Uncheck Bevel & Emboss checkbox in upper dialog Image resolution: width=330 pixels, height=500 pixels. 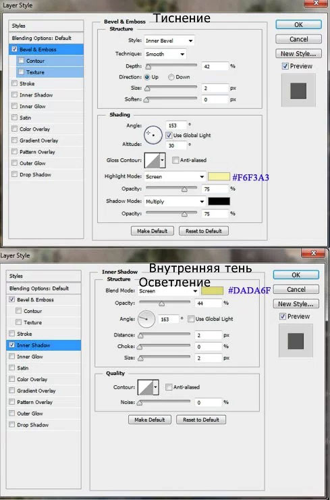(14, 49)
